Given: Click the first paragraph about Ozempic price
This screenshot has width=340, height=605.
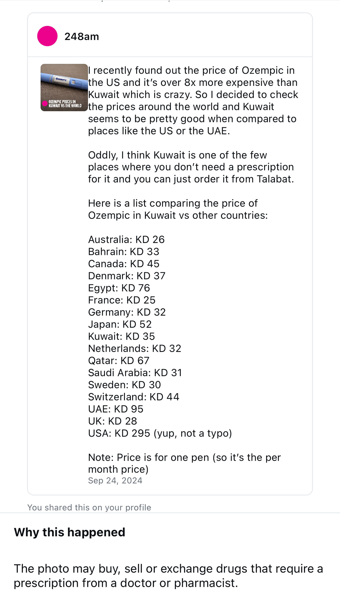Looking at the screenshot, I should (193, 100).
